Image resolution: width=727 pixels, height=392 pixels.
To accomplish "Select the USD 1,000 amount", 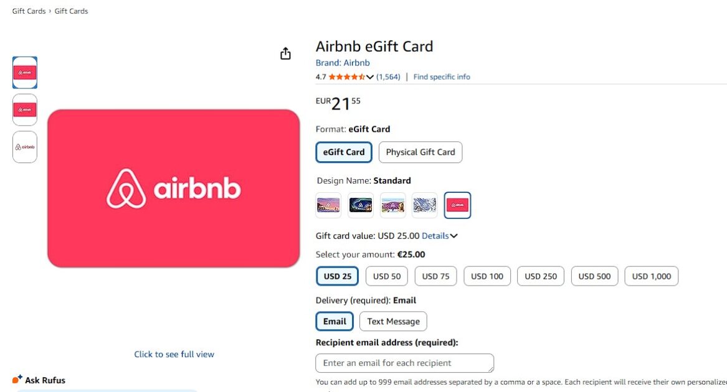I will pyautogui.click(x=651, y=276).
